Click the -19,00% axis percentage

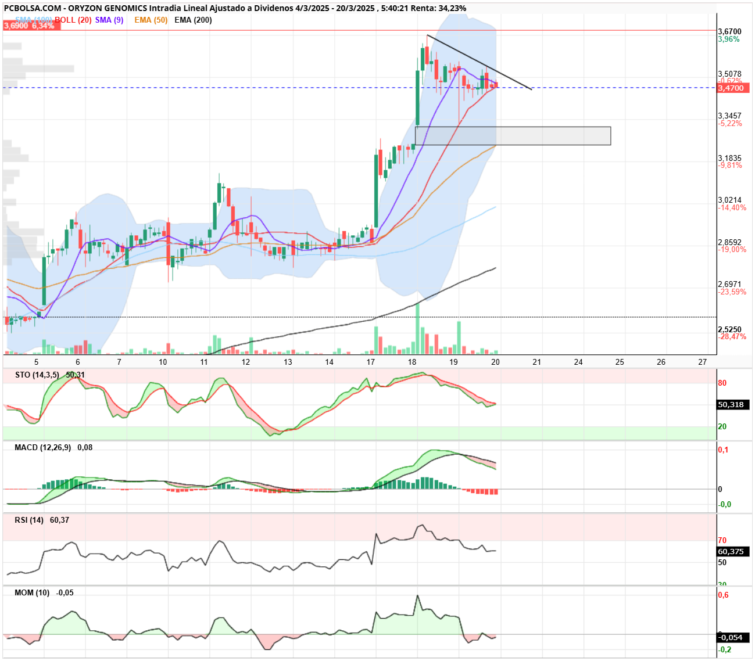732,250
